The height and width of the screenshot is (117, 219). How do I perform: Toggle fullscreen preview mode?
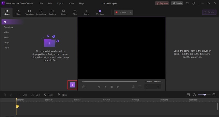click(140, 87)
